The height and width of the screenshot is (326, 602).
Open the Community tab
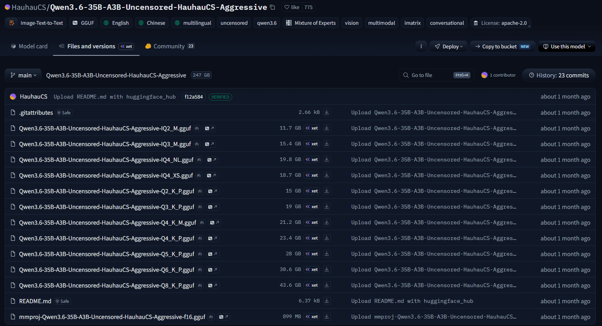tap(170, 46)
